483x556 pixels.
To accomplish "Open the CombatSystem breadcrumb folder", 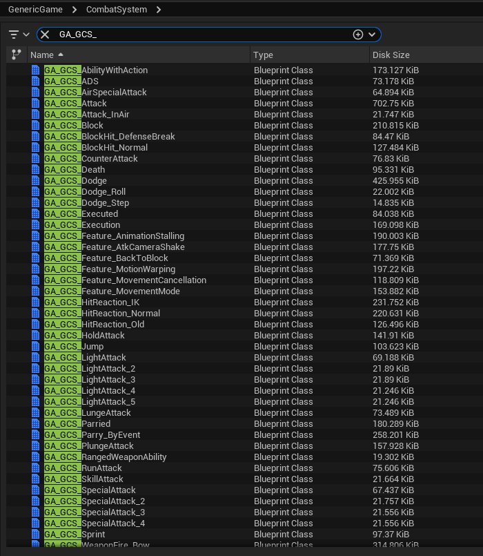I will click(117, 10).
